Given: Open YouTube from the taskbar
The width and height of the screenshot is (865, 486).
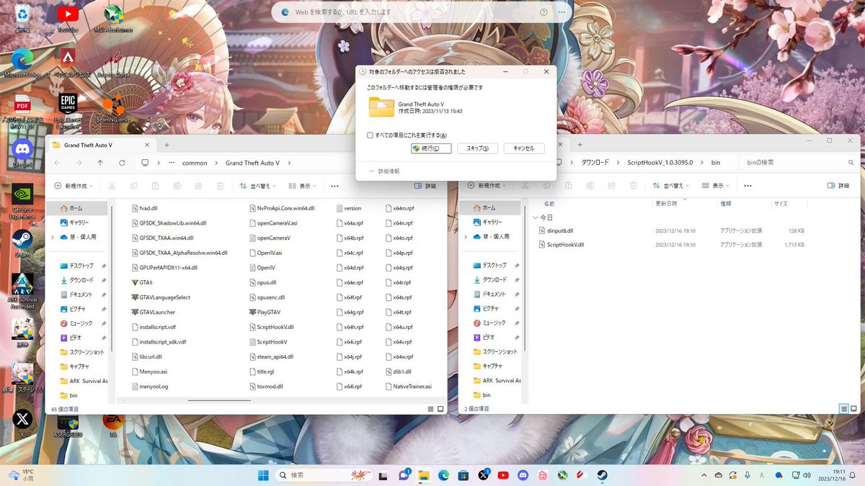Looking at the screenshot, I should tap(503, 475).
